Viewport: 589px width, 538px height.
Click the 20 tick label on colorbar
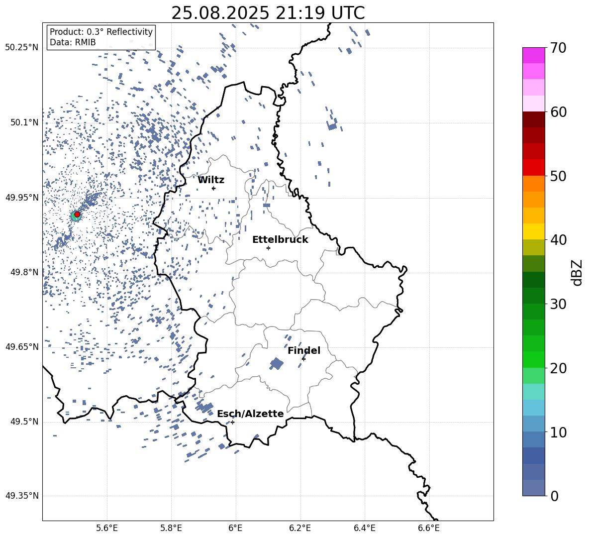(x=558, y=368)
